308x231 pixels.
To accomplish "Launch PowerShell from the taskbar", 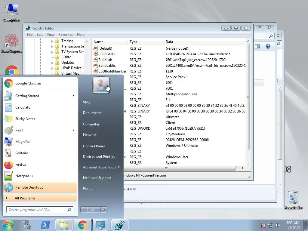I will (x=45, y=225).
